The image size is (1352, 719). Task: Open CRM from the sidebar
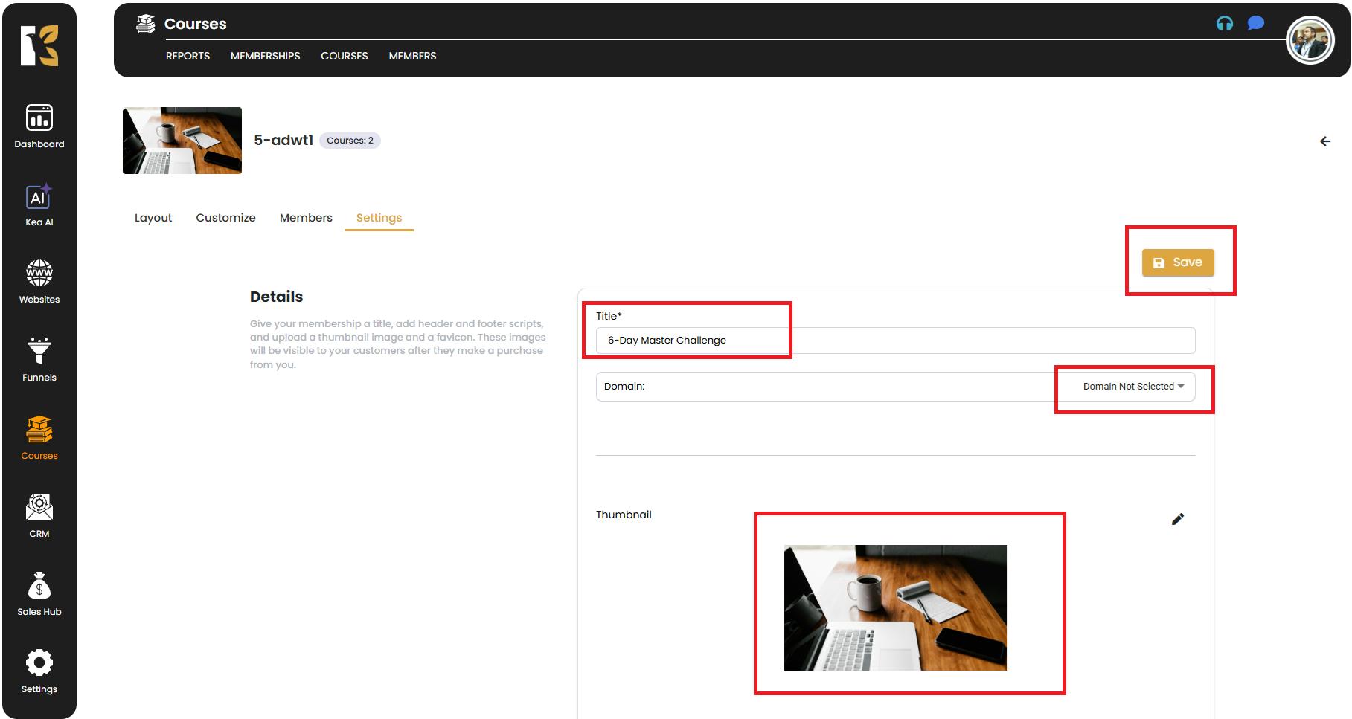(x=39, y=515)
